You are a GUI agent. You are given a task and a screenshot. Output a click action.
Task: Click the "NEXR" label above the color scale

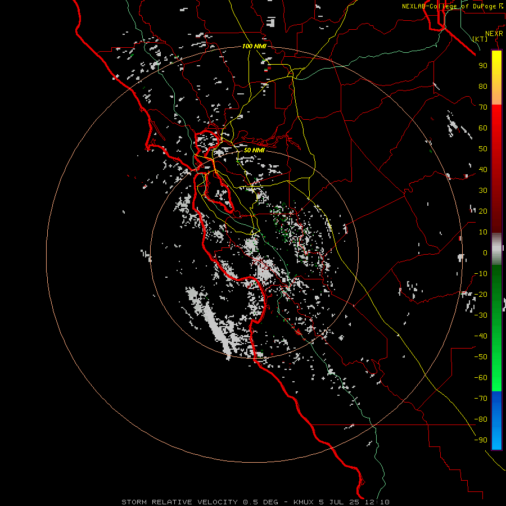pyautogui.click(x=494, y=33)
